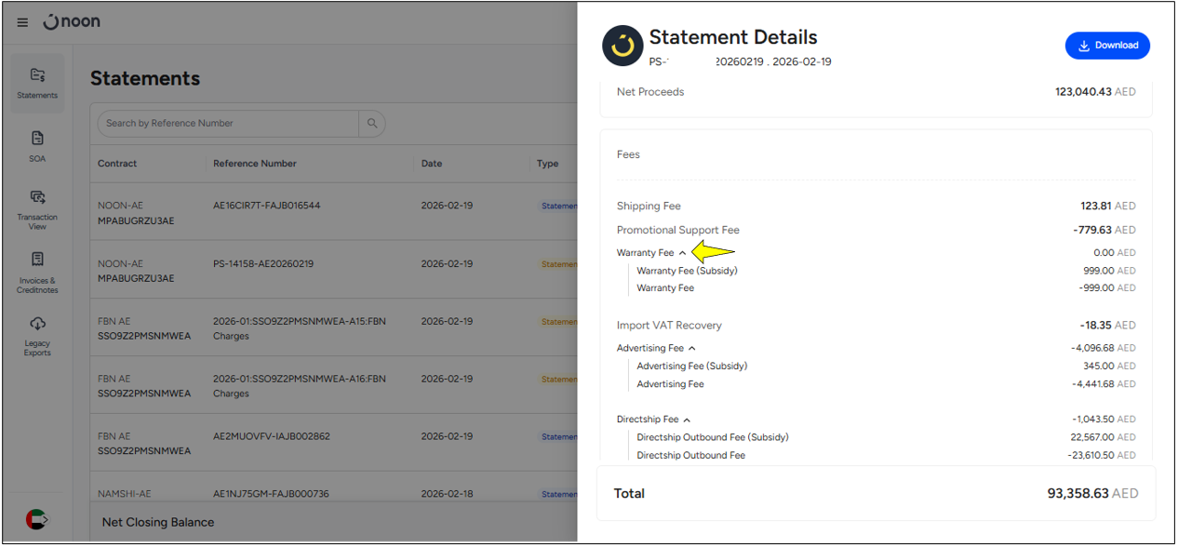Click the Contract column header
1178x547 pixels.
click(117, 164)
